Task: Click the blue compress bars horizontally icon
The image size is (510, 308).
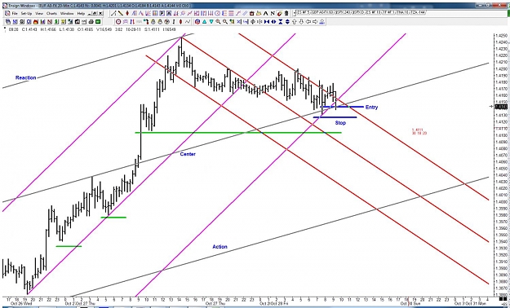Action: pyautogui.click(x=267, y=22)
